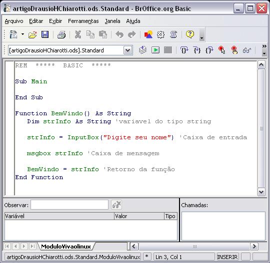
Task: Open the Help question mark icon
Action: pos(190,34)
